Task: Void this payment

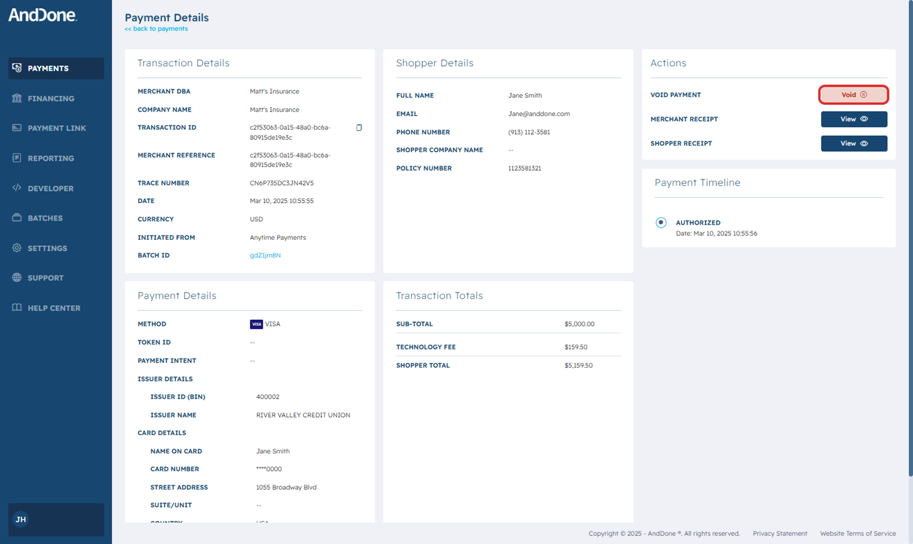Action: [853, 95]
